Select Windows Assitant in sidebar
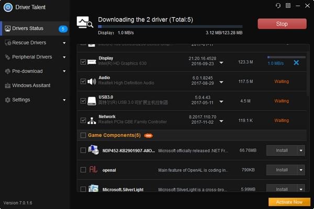This screenshot has height=209, width=314. click(35, 86)
